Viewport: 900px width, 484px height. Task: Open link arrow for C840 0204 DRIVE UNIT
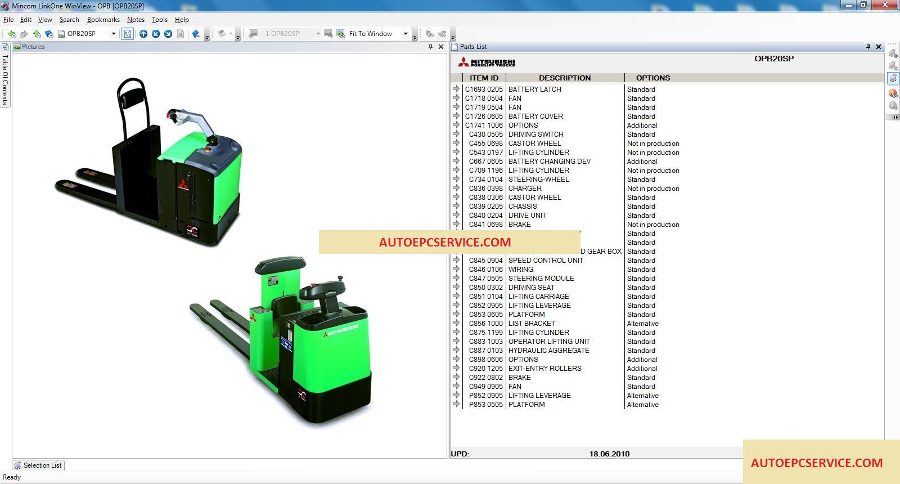[x=456, y=215]
